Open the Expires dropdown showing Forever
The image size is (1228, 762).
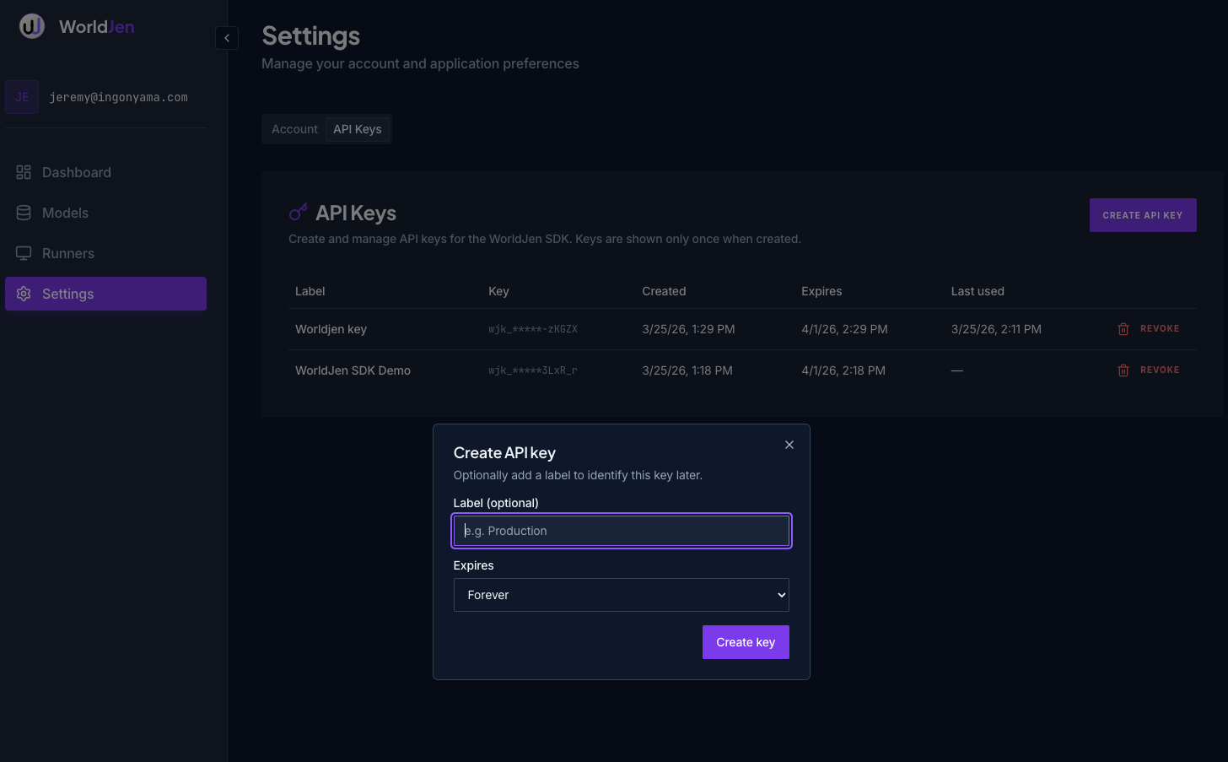[x=621, y=595]
